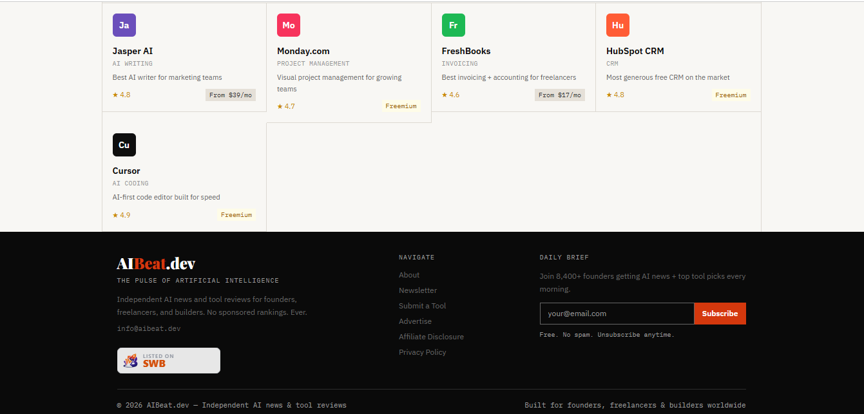The image size is (864, 414).
Task: Open the Listed on SWB badge
Action: pyautogui.click(x=169, y=361)
